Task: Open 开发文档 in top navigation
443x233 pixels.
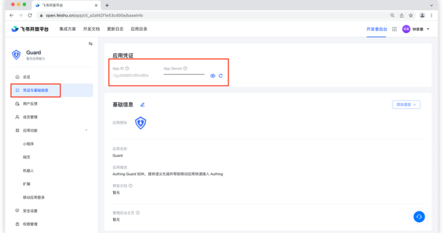Action: coord(91,29)
